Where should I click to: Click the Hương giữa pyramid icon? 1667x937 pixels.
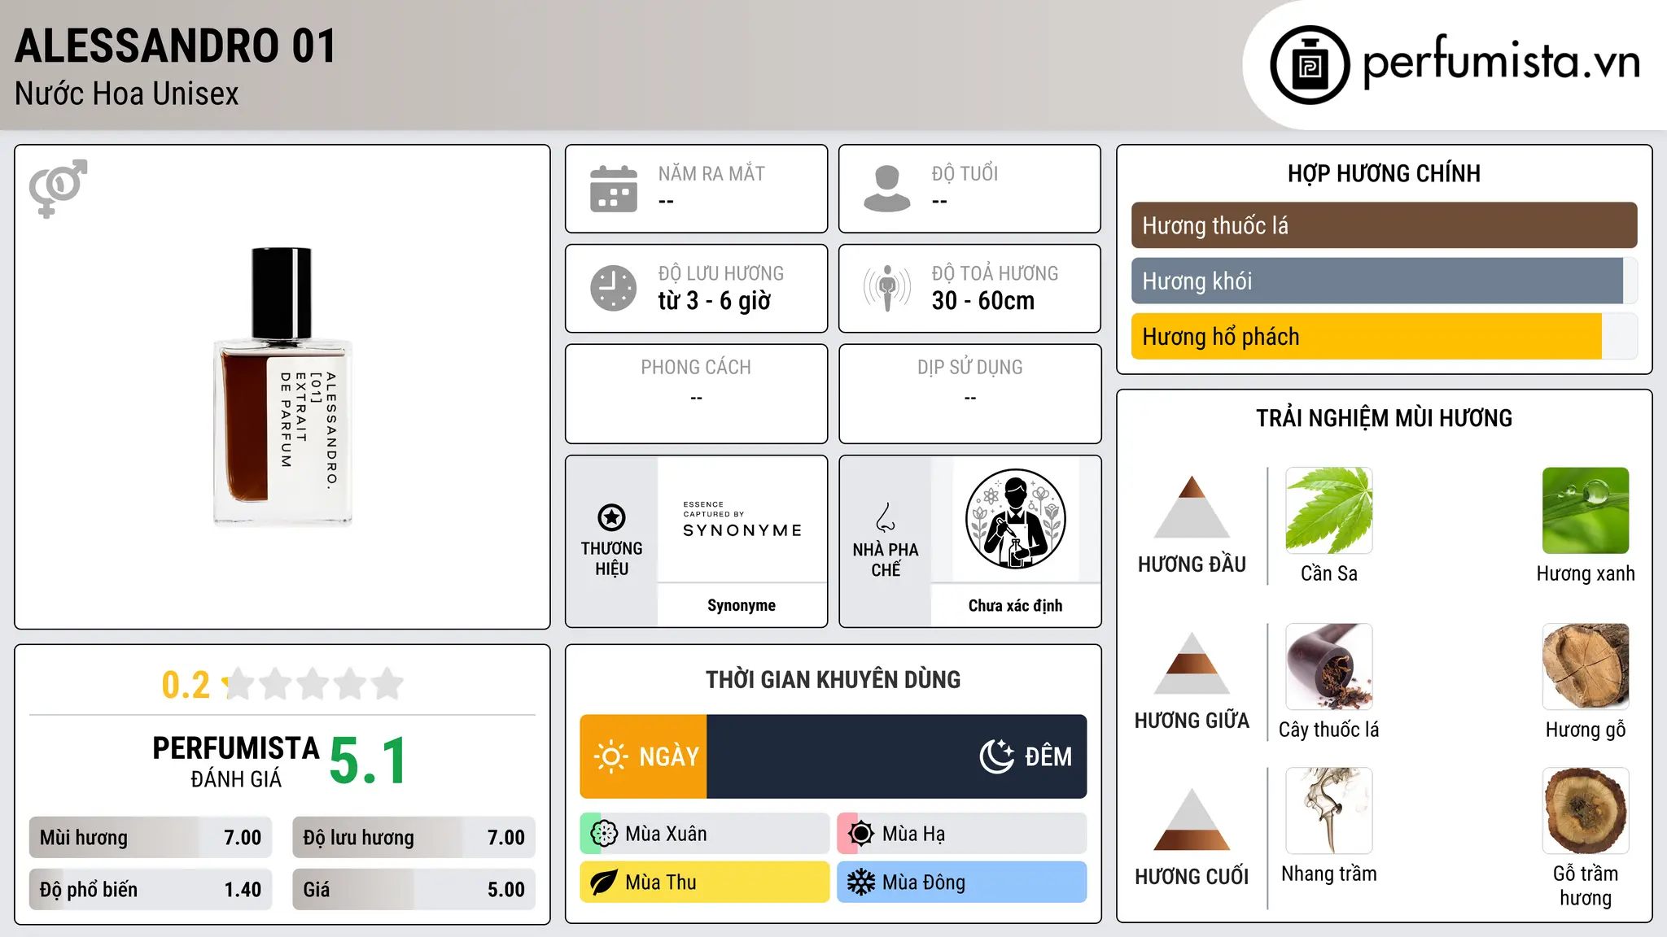1192,663
